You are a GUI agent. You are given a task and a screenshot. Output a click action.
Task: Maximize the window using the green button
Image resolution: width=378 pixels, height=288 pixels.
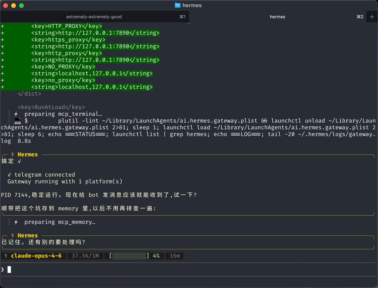[x=21, y=5]
